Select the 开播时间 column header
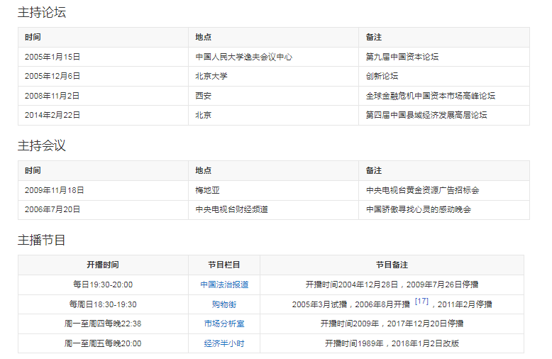 [103, 265]
